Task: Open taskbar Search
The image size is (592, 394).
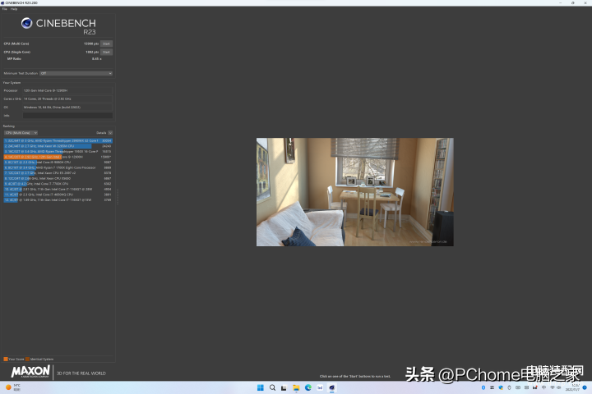Action: [272, 387]
